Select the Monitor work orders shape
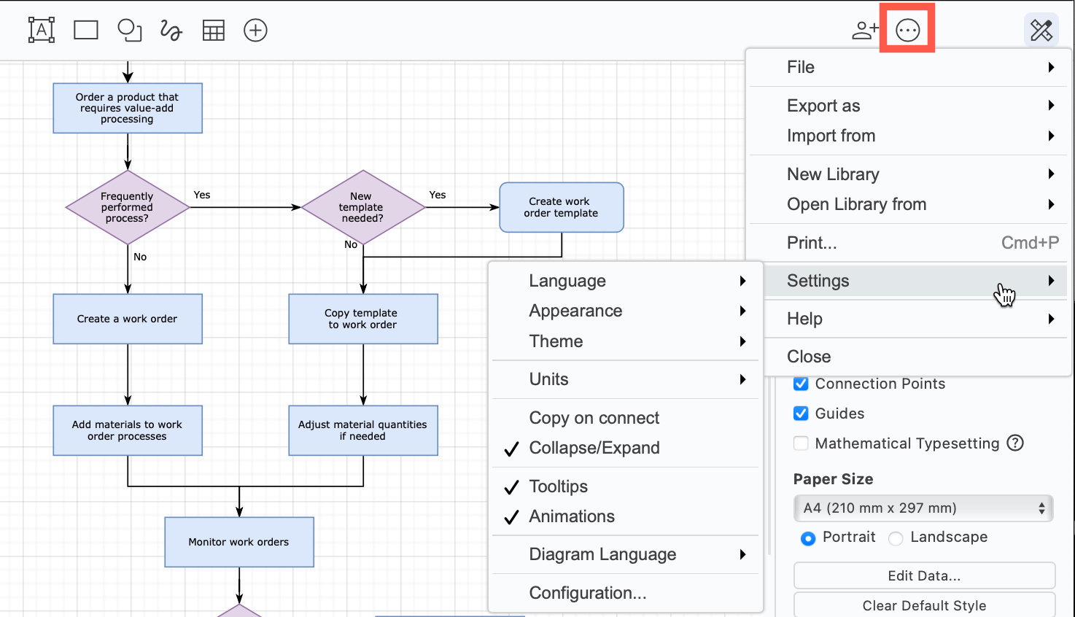 pyautogui.click(x=239, y=542)
